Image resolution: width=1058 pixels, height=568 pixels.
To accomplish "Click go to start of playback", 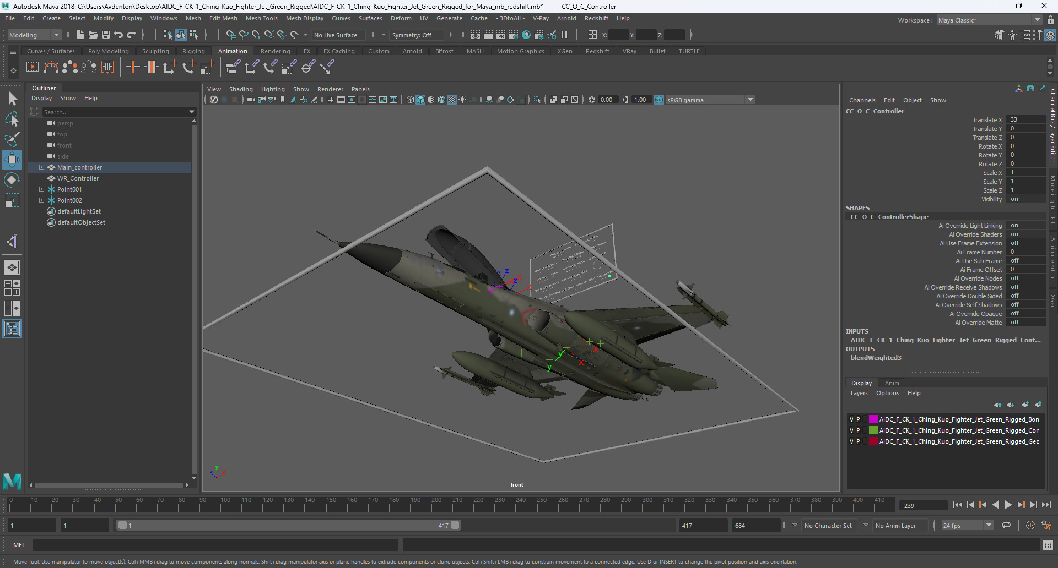I will 958,505.
